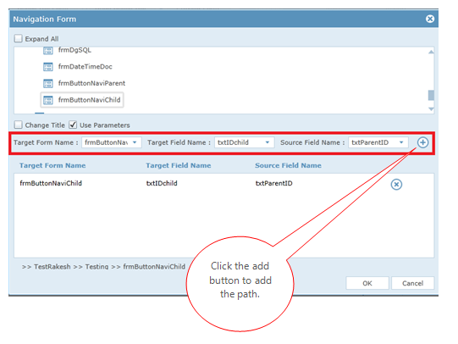The height and width of the screenshot is (344, 458).
Task: Click the Cancel button
Action: (412, 283)
